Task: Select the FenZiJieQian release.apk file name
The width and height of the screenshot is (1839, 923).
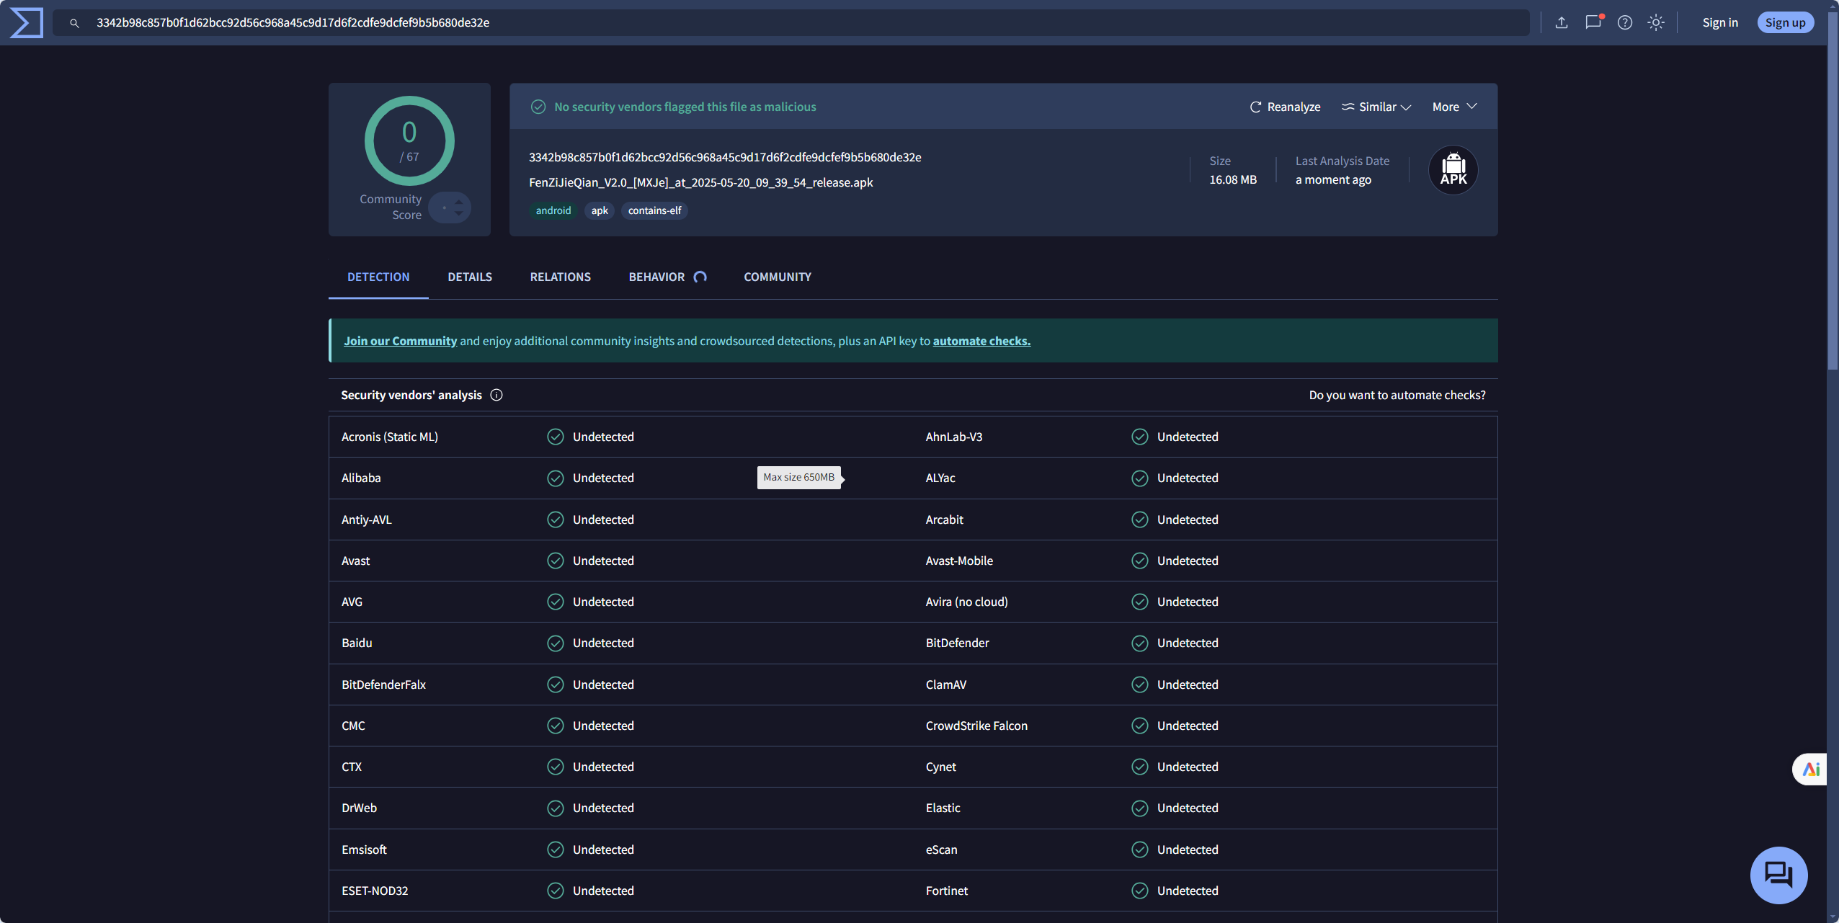Action: tap(700, 182)
